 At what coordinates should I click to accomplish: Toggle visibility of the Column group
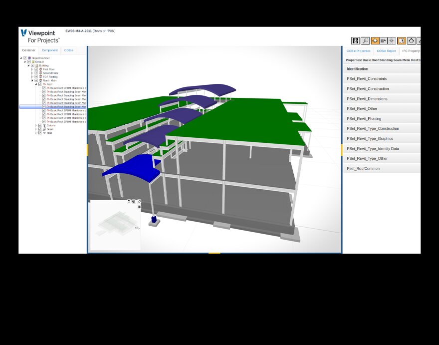(40, 125)
